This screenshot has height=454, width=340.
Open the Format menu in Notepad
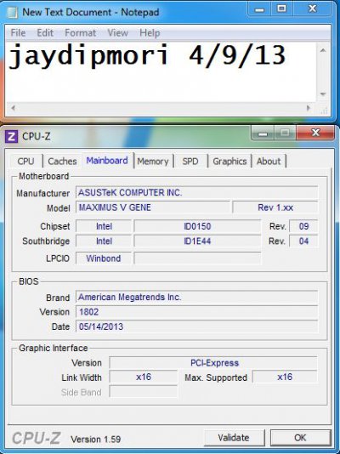coord(80,32)
